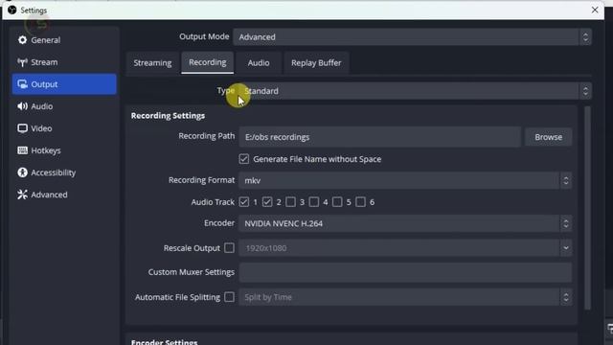The image size is (613, 345).
Task: Select the Audio speaker icon in the sidebar
Action: [22, 106]
